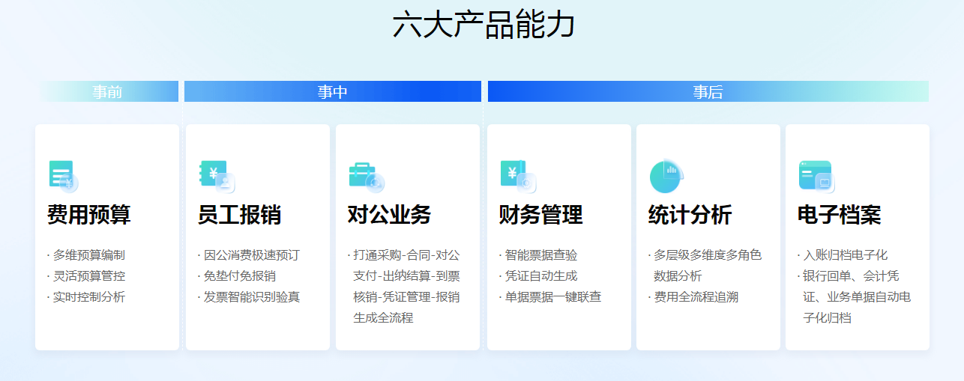Click the 支付-出纳结算-到票 text line

(406, 276)
